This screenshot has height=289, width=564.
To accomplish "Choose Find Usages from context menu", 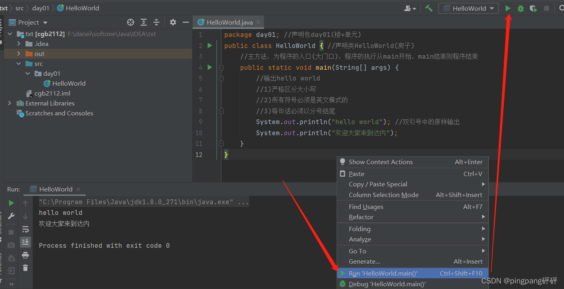I will pyautogui.click(x=412, y=207).
